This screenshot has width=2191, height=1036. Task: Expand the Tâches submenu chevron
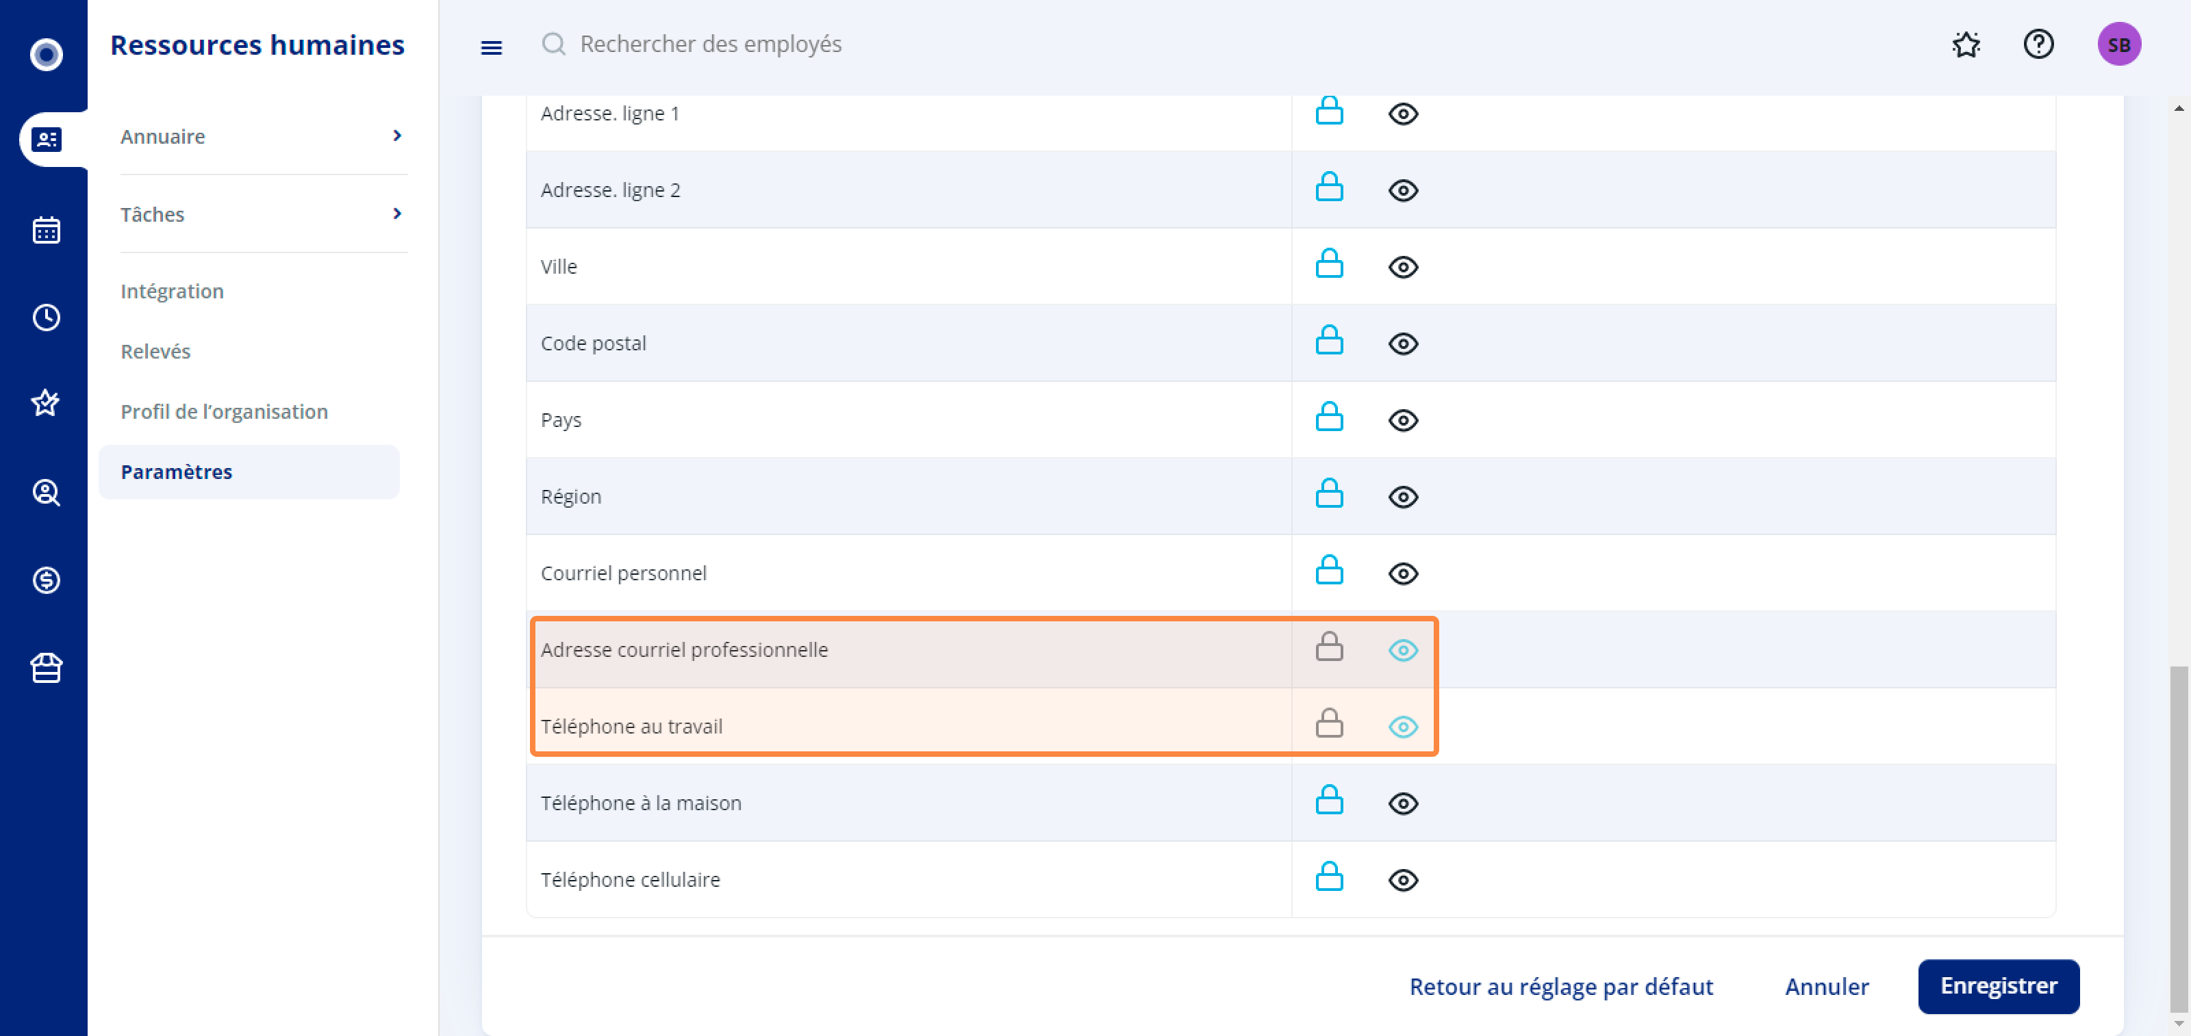tap(396, 213)
